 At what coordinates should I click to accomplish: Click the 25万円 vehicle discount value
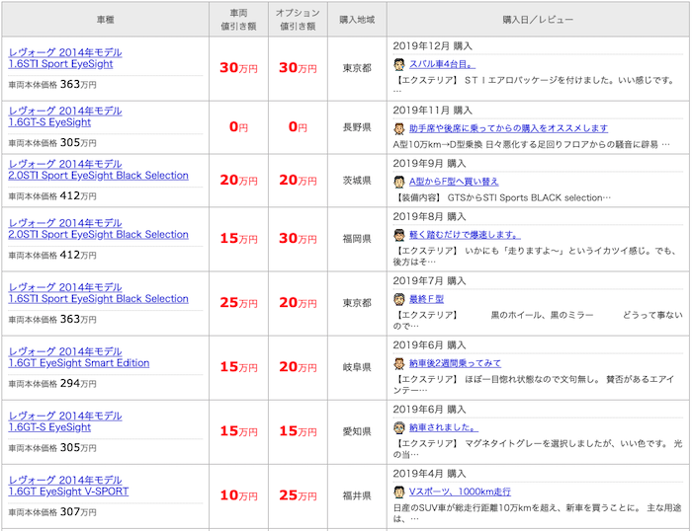click(x=239, y=303)
